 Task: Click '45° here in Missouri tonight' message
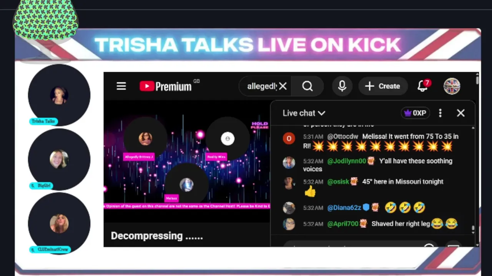(x=403, y=182)
